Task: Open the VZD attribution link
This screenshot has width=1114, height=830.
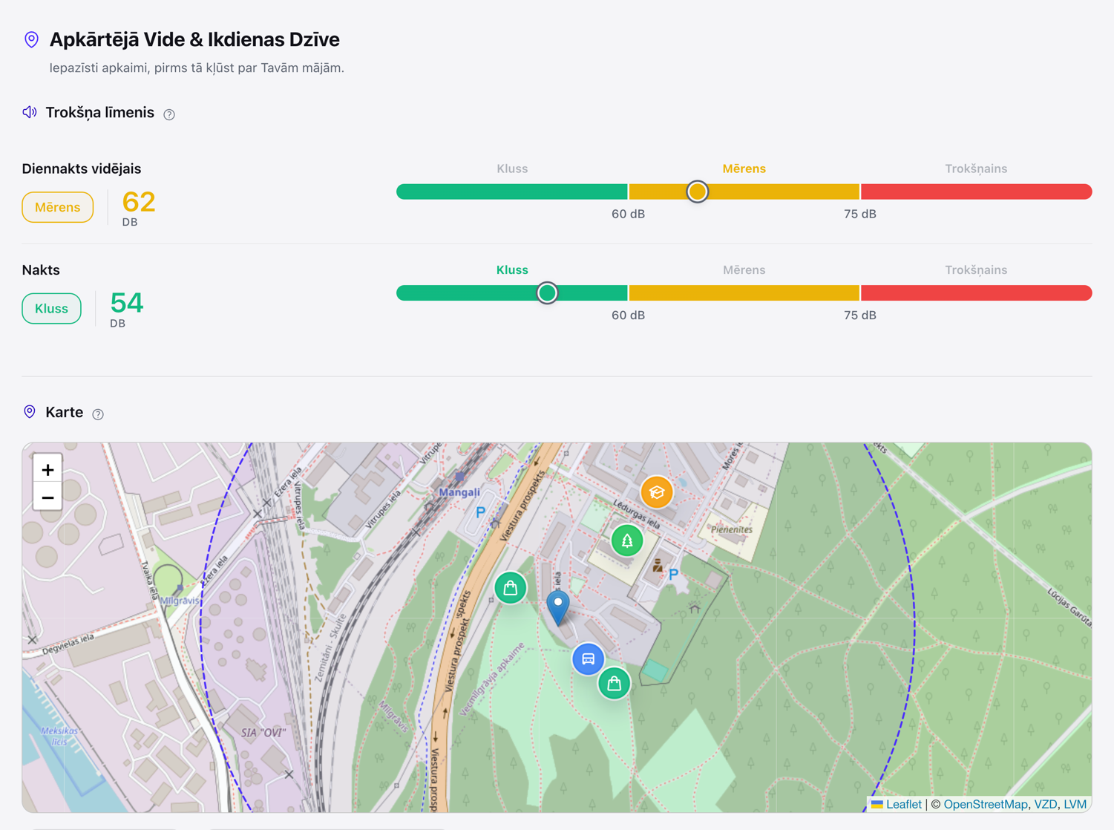Action: point(1045,804)
